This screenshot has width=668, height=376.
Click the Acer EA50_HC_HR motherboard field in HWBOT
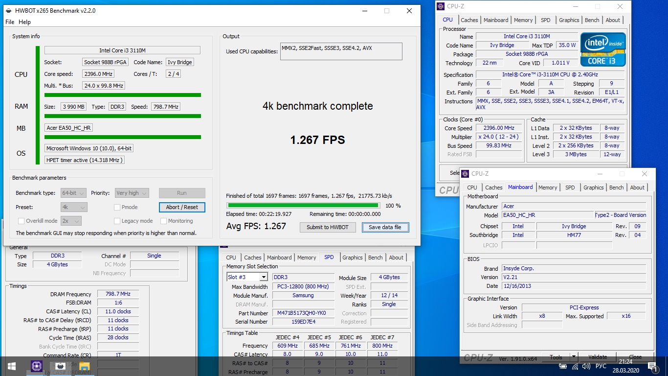[x=68, y=128]
